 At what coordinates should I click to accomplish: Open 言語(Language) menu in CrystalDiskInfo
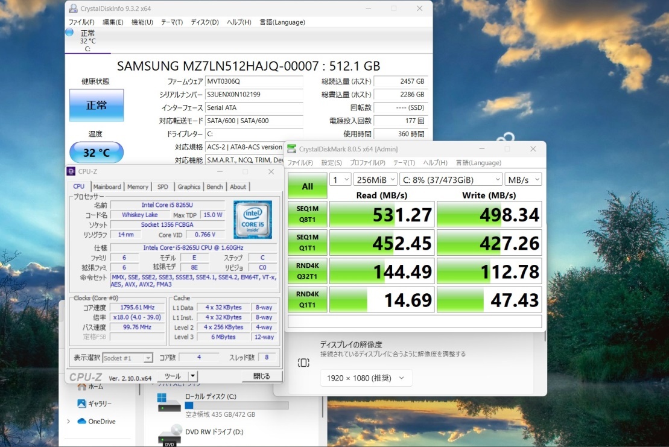pyautogui.click(x=282, y=22)
